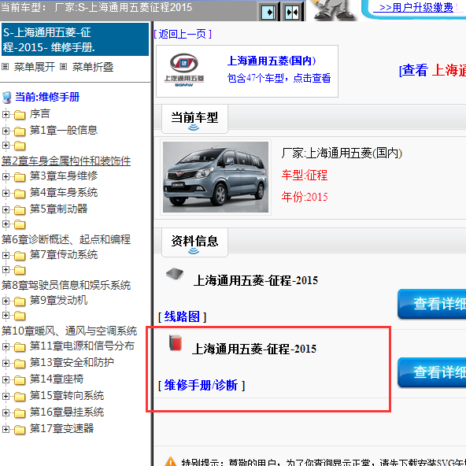Expand 第7章传动系统 tree node
The width and height of the screenshot is (466, 466).
(x=6, y=255)
